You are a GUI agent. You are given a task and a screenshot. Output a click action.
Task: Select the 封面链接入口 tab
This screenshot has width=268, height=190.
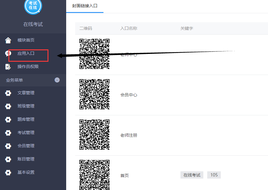pyautogui.click(x=85, y=6)
